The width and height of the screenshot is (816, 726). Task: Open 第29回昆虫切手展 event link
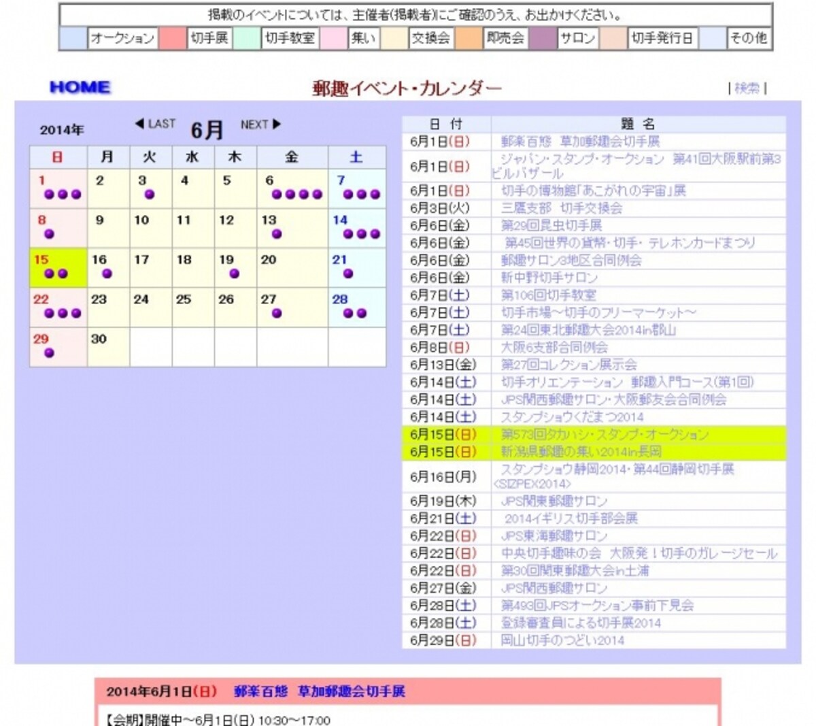click(x=551, y=225)
